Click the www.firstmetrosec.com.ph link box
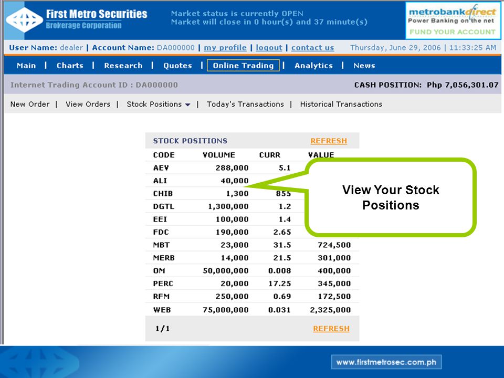The image size is (504, 378). 386,362
